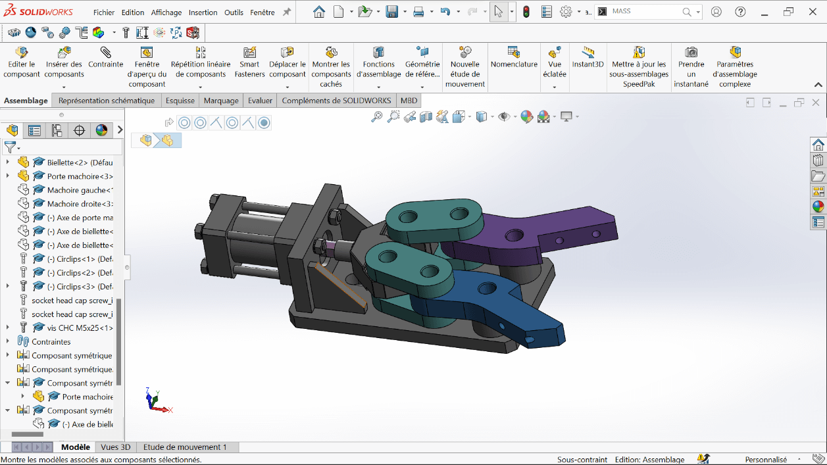Toggle the pushpin to keep menus visible
Screen dimensions: 827x465
point(287,12)
